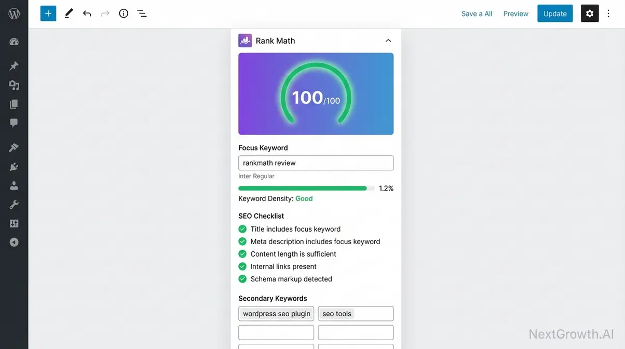The width and height of the screenshot is (625, 349).
Task: Click inside the Focus Keyword input field
Action: pyautogui.click(x=316, y=163)
